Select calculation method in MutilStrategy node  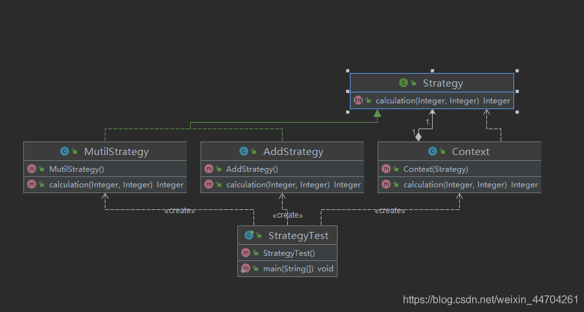pyautogui.click(x=105, y=185)
